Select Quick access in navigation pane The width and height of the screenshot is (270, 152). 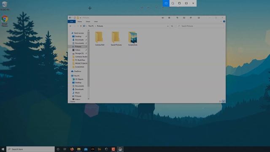point(78,33)
